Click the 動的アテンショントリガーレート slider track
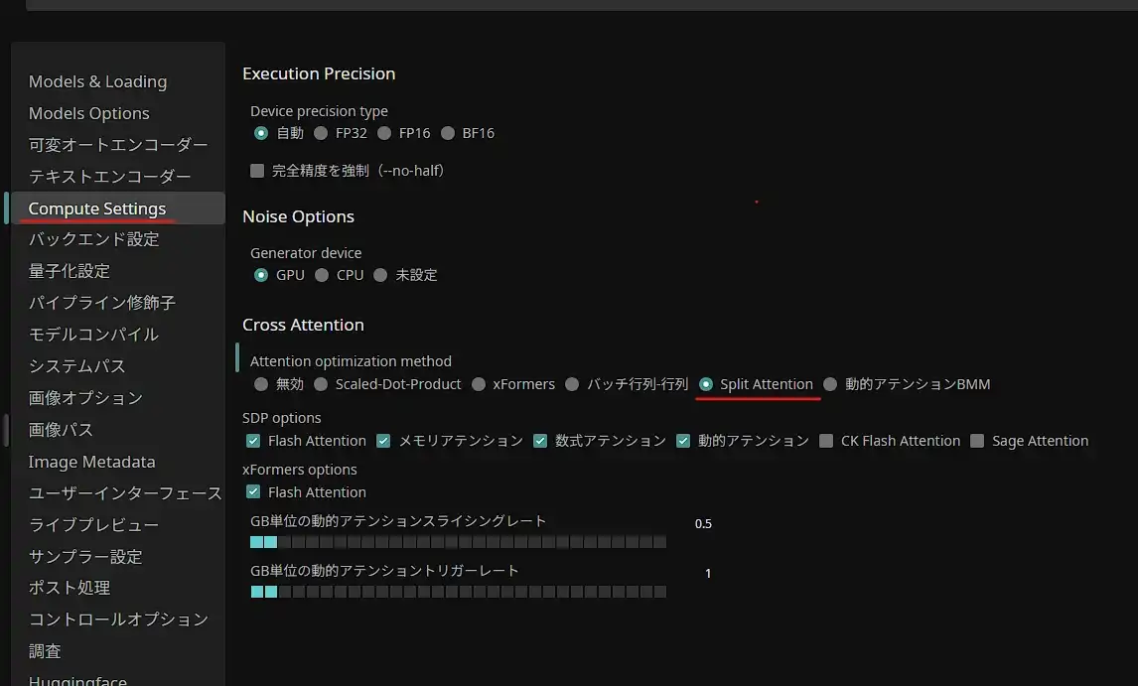This screenshot has height=686, width=1138. 458,592
